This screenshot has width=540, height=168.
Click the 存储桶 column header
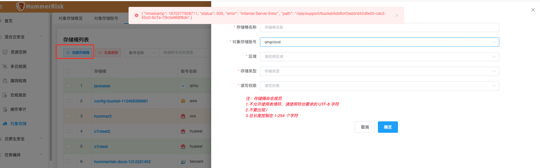[x=100, y=71]
